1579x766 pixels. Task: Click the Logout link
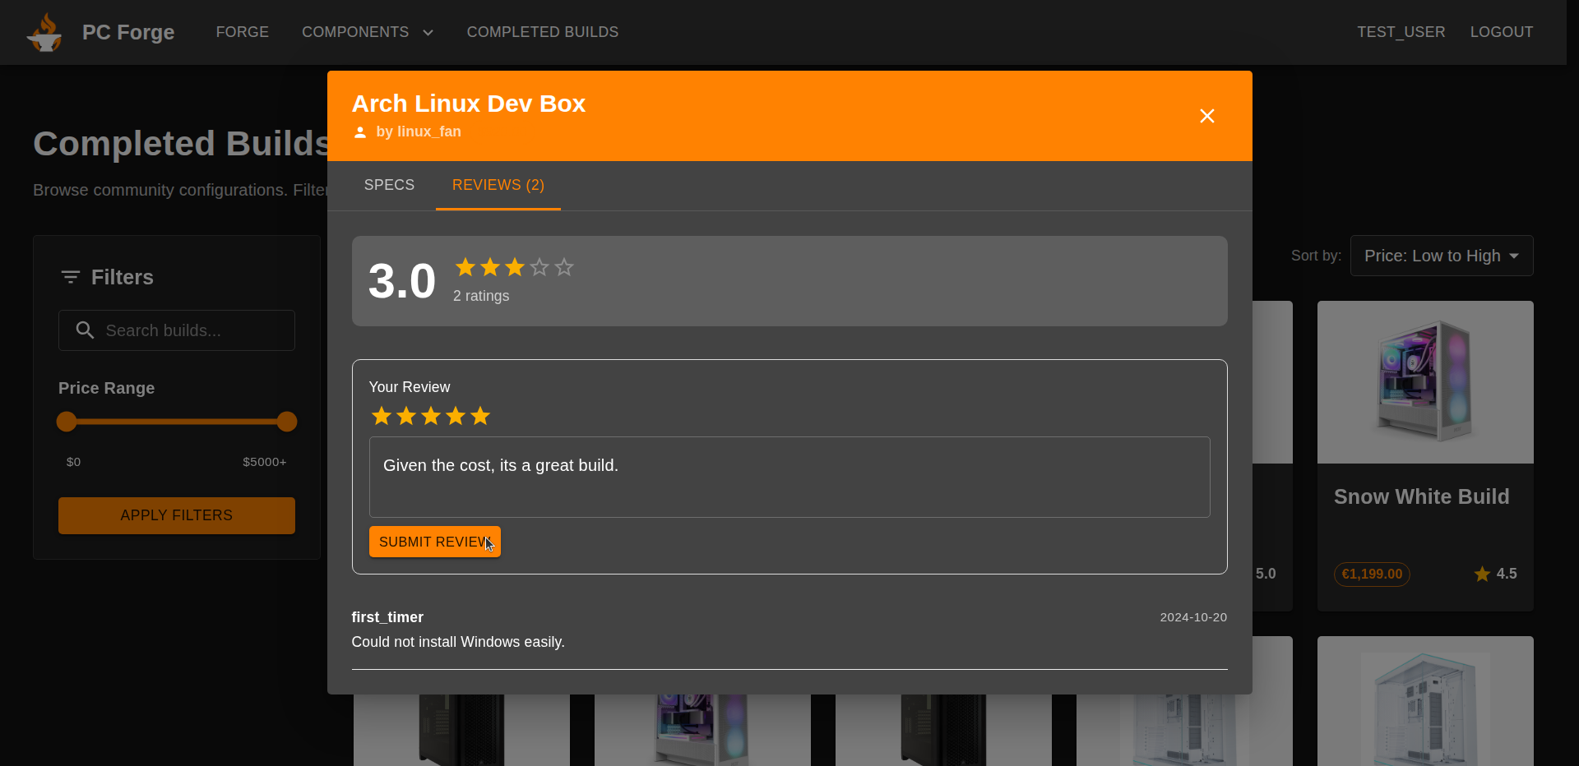point(1501,32)
